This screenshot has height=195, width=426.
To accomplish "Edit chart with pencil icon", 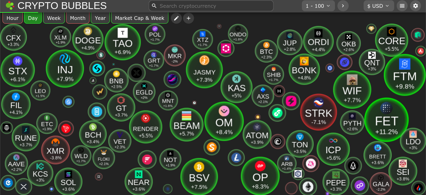I will 176,18.
